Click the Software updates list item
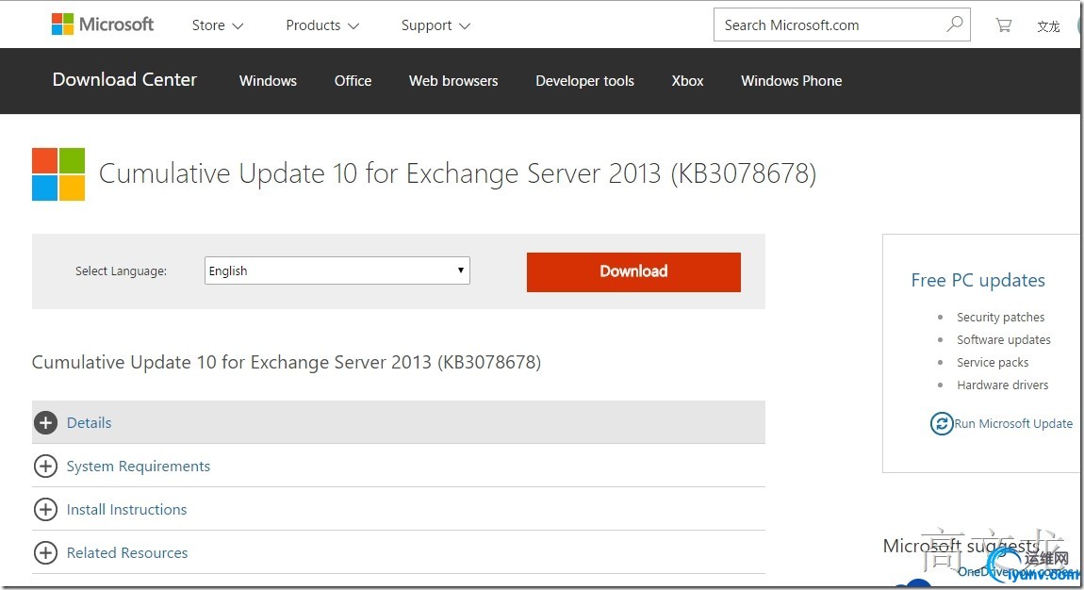 pyautogui.click(x=1003, y=340)
